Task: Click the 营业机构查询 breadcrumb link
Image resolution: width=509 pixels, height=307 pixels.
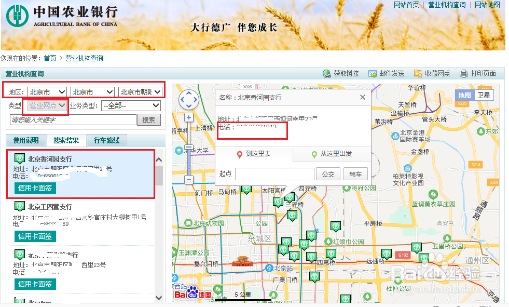Action: 85,58
